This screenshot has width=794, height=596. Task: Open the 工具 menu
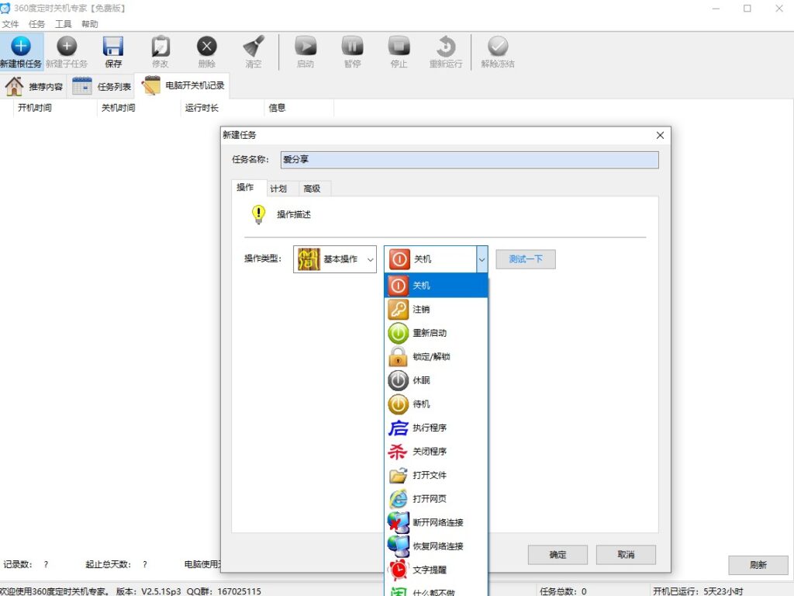point(63,24)
